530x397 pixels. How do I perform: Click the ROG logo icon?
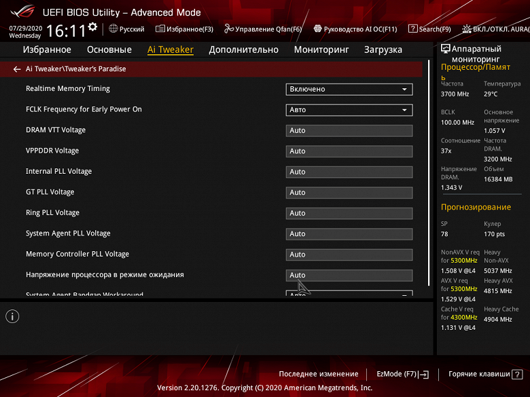[x=22, y=11]
